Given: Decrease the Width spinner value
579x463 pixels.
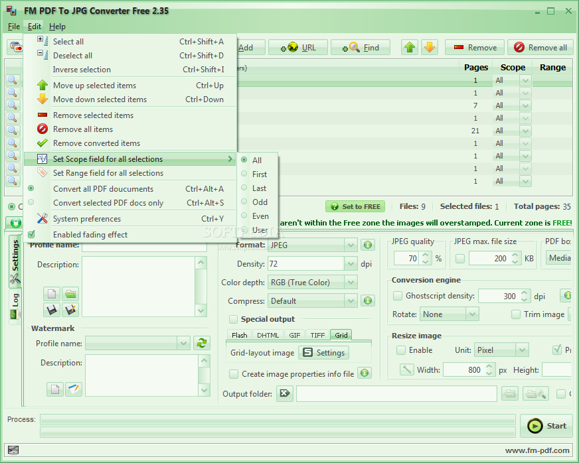Looking at the screenshot, I should [489, 373].
